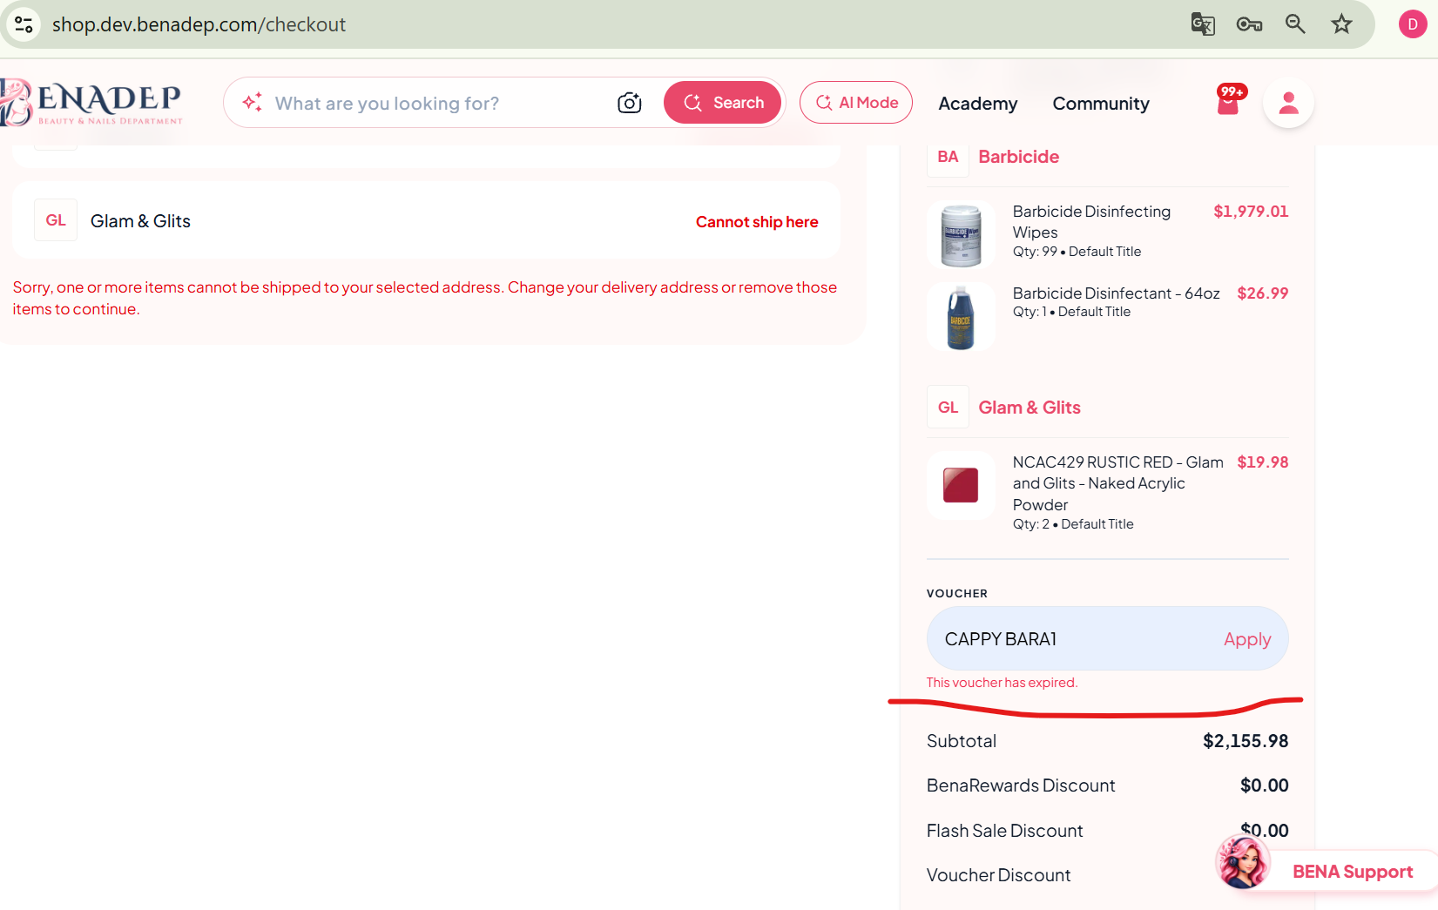Open the Academy menu
1438x910 pixels.
point(977,104)
